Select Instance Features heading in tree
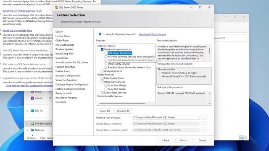Image resolution: width=269 pixels, height=151 pixels. [x=106, y=46]
